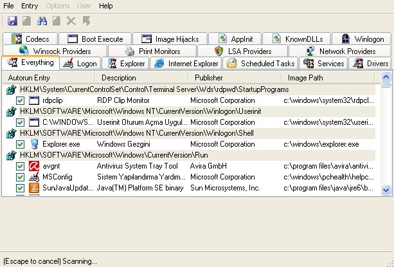Click the Avira red umbrella icon of avgnt

pos(34,166)
